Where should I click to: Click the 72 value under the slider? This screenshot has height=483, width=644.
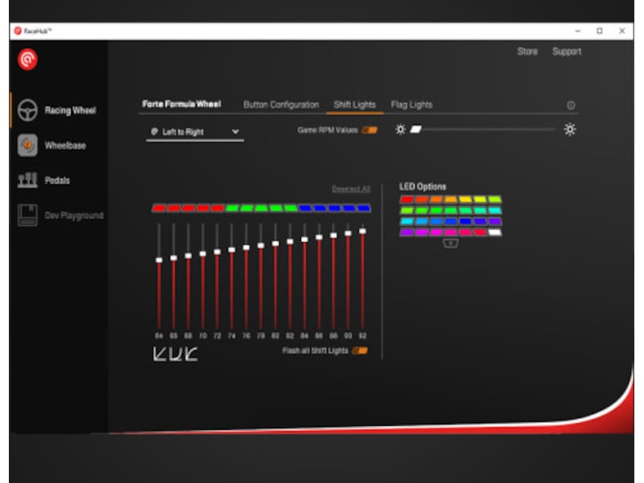[217, 336]
